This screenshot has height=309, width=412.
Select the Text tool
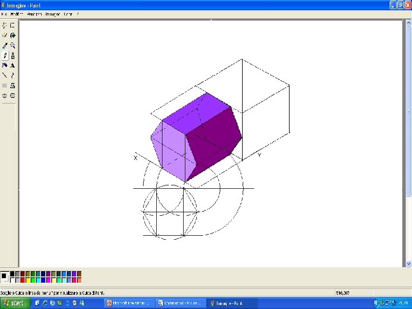pos(13,66)
